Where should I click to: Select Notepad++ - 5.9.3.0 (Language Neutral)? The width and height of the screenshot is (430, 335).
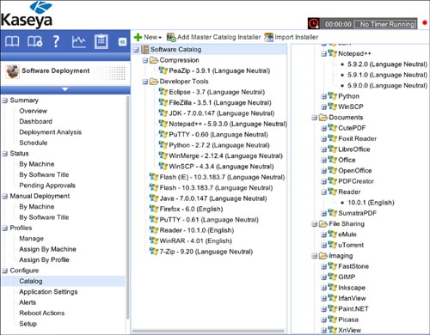(228, 124)
